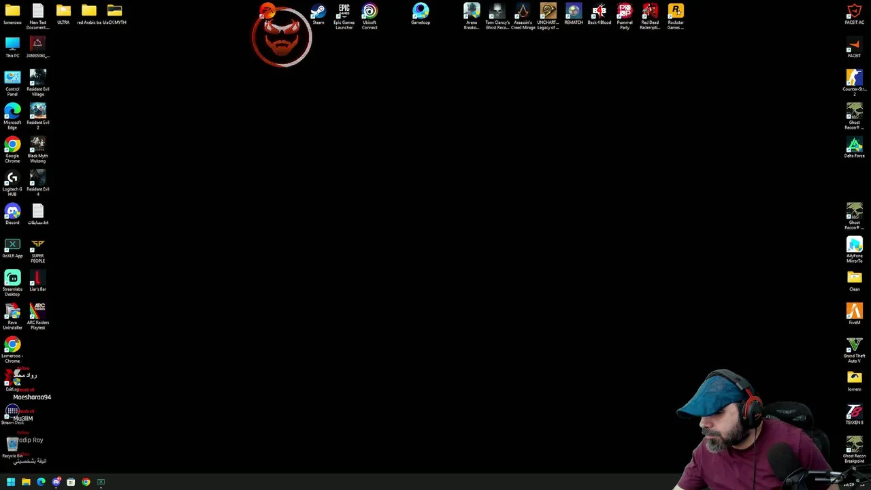Launch the UNCHARTED Legacy of Thieves shortcut
Viewport: 871px width, 490px height.
click(x=548, y=16)
